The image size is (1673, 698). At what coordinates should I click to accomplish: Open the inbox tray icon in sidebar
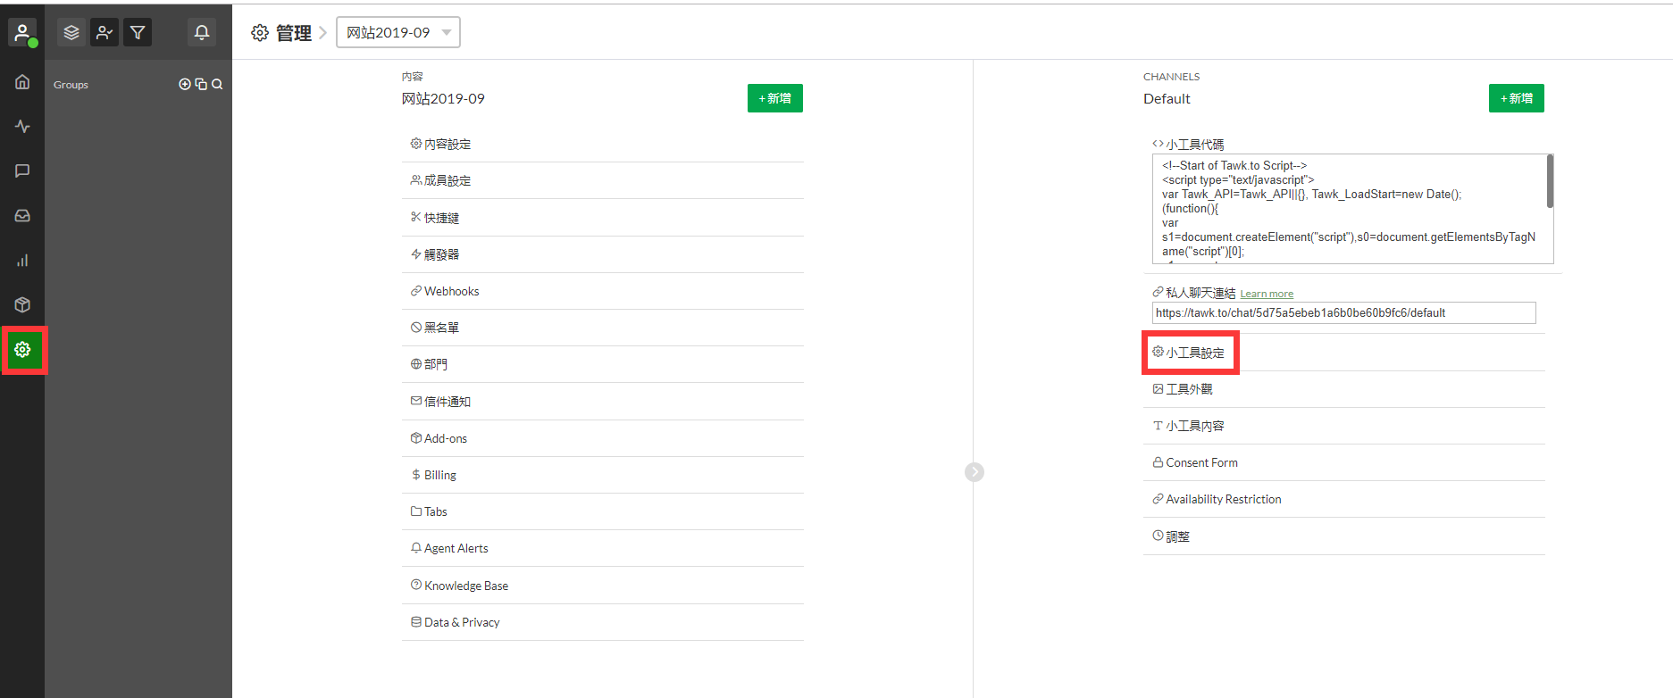click(x=22, y=216)
